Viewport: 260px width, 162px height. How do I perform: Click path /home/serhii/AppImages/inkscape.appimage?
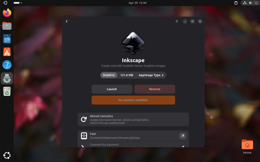[x=115, y=138]
